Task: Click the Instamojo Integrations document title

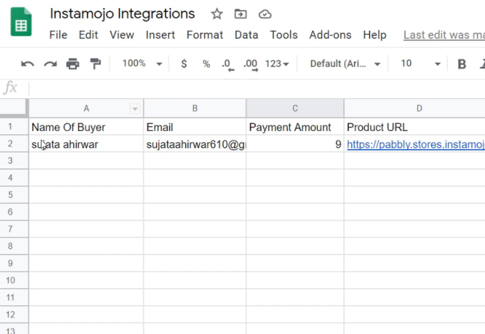Action: pos(122,13)
